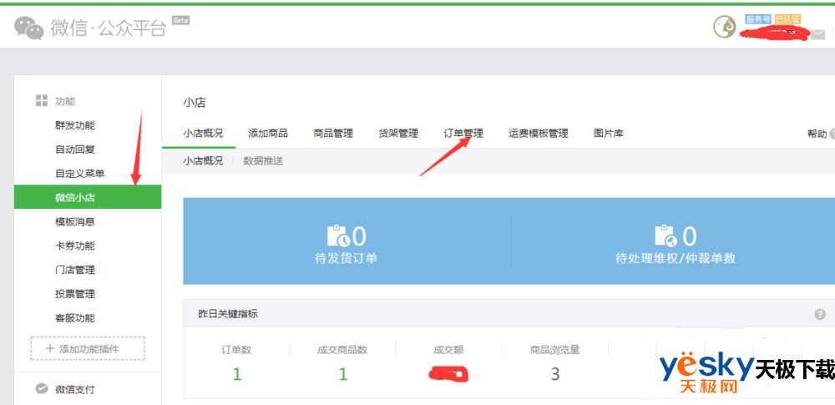This screenshot has width=835, height=405.
Task: Click the 成交商品数 value 1
Action: 343,374
